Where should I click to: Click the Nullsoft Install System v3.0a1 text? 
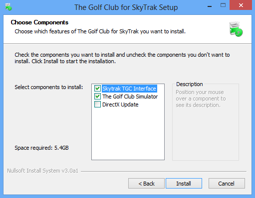[42, 171]
